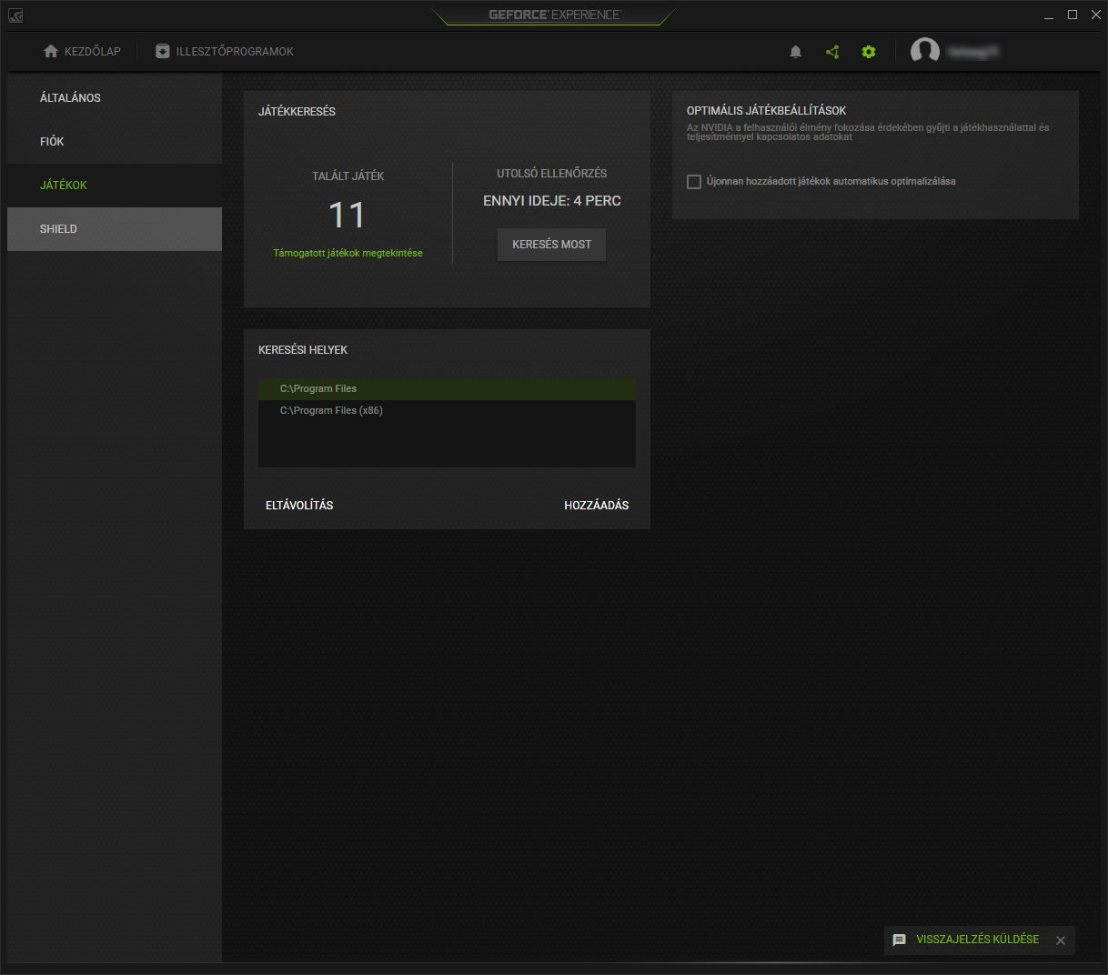Viewport: 1108px width, 975px height.
Task: Open settings via the green gear icon
Action: pyautogui.click(x=869, y=52)
